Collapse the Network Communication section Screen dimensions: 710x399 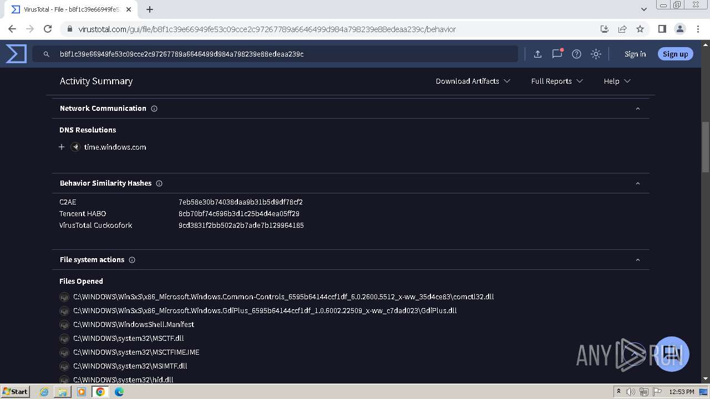pyautogui.click(x=638, y=109)
